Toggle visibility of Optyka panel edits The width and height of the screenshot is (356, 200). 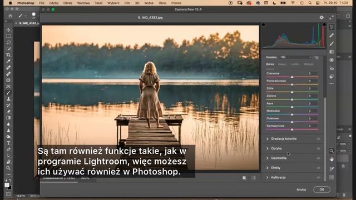coord(318,148)
